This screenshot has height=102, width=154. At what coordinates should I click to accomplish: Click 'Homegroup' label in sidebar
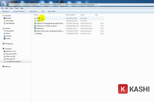click(9, 44)
